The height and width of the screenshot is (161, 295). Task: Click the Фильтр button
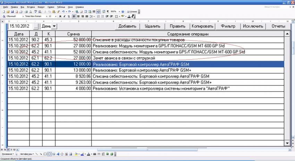228,26
